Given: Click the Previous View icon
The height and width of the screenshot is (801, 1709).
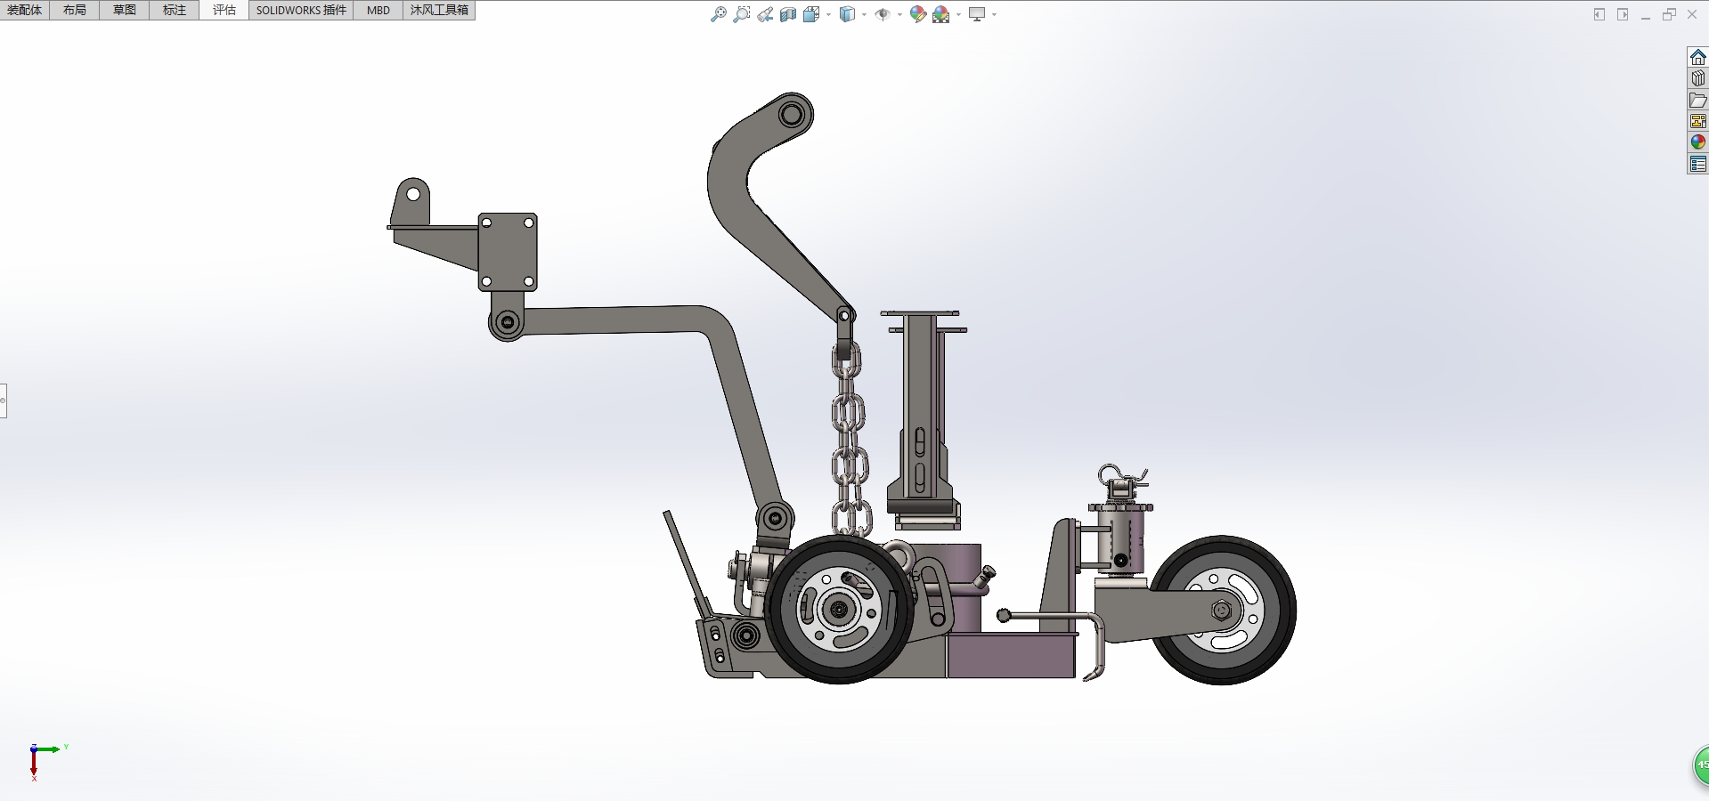Looking at the screenshot, I should click(765, 14).
